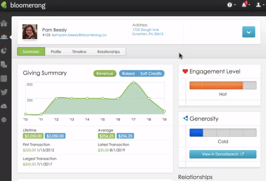266x181 pixels.
Task: Click the green Lifetime $2,050.00 badge
Action: click(x=33, y=136)
